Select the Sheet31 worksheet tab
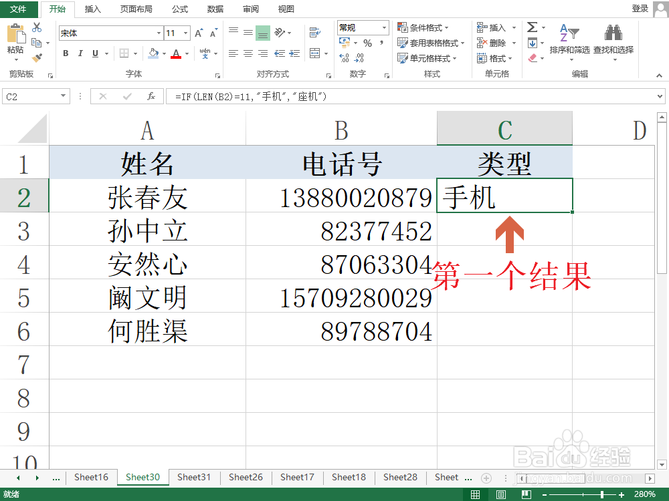This screenshot has height=501, width=669. [x=194, y=477]
